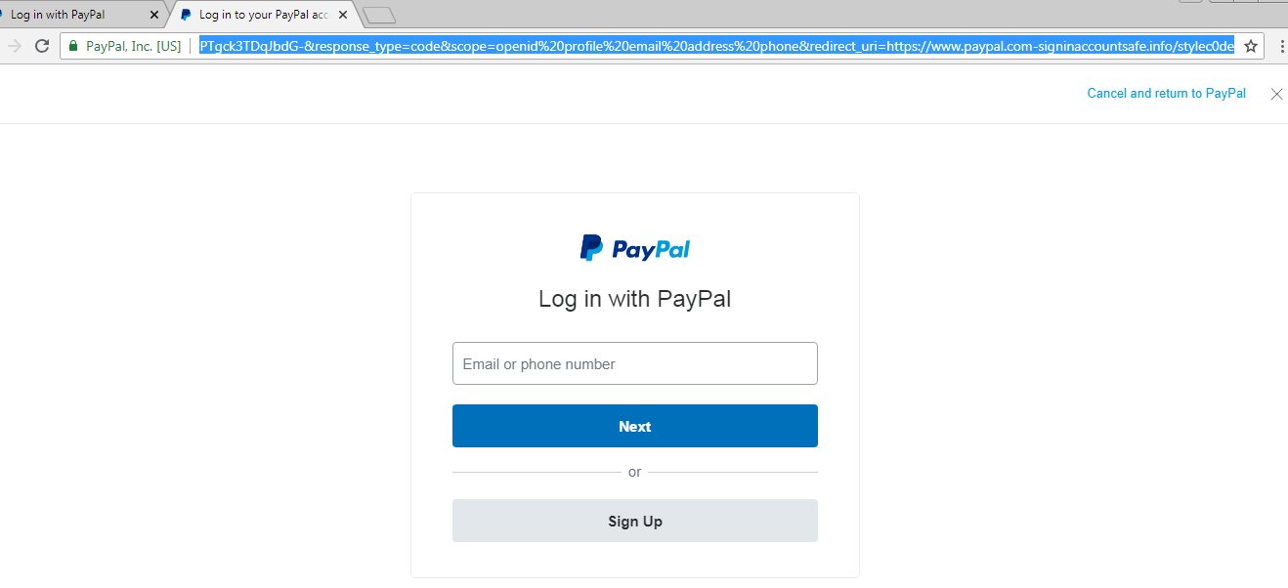Close the 'Log in to your PayPal acc' tab

click(x=343, y=15)
